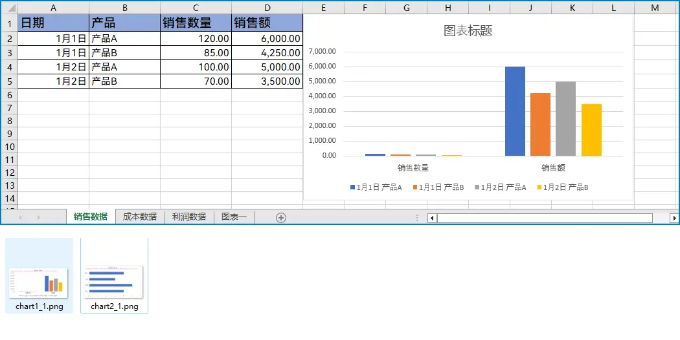This screenshot has width=680, height=340.
Task: Click cell with value 4,250.00
Action: tap(267, 53)
